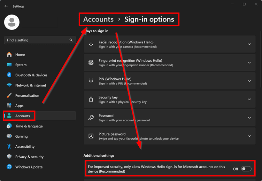The image size is (262, 181).
Task: Maximize the Settings window
Action: pos(244,4)
